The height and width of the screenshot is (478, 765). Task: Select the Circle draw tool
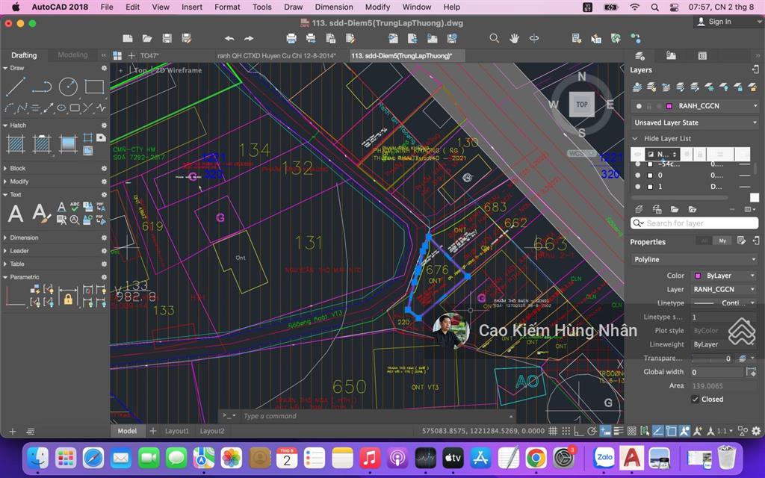(x=68, y=87)
